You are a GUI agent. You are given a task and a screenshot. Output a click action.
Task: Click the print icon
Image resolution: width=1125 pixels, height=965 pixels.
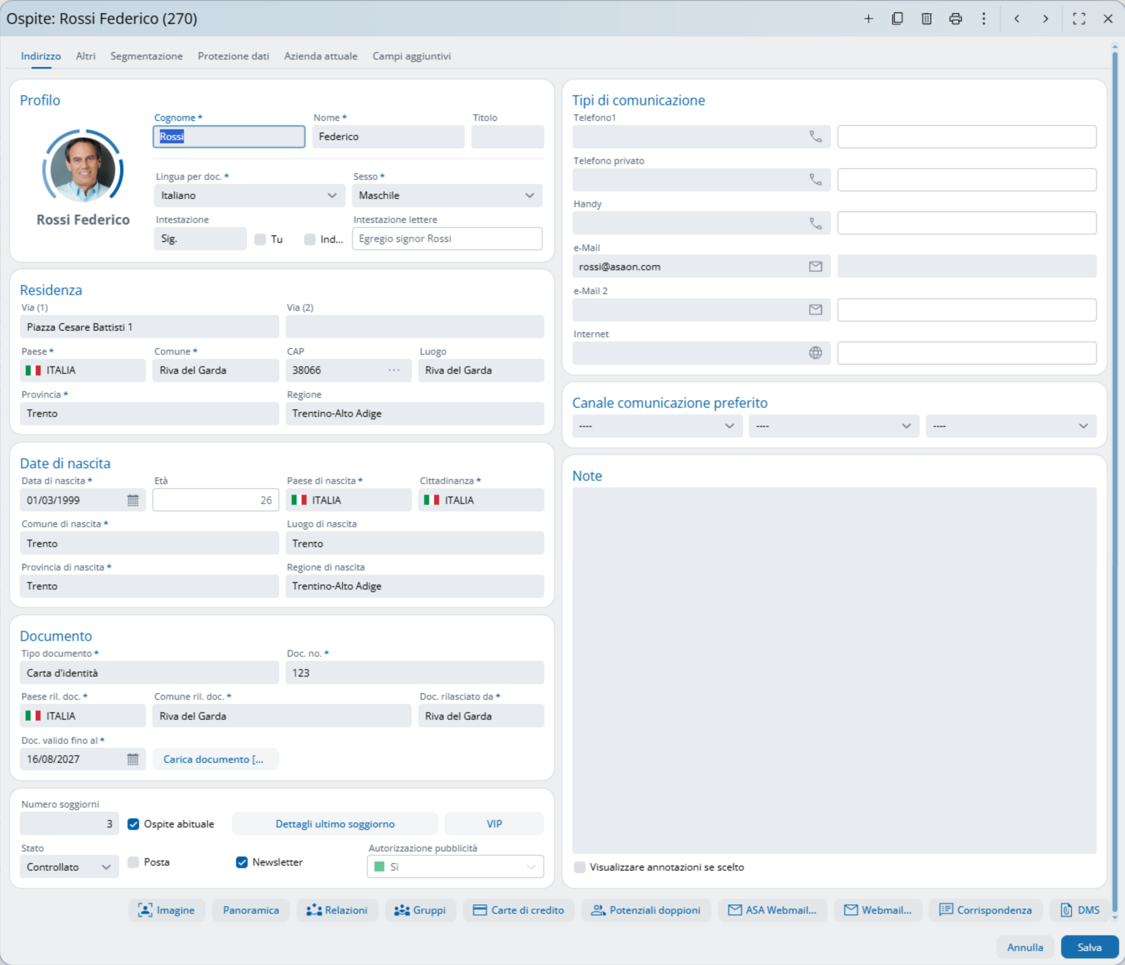[955, 19]
